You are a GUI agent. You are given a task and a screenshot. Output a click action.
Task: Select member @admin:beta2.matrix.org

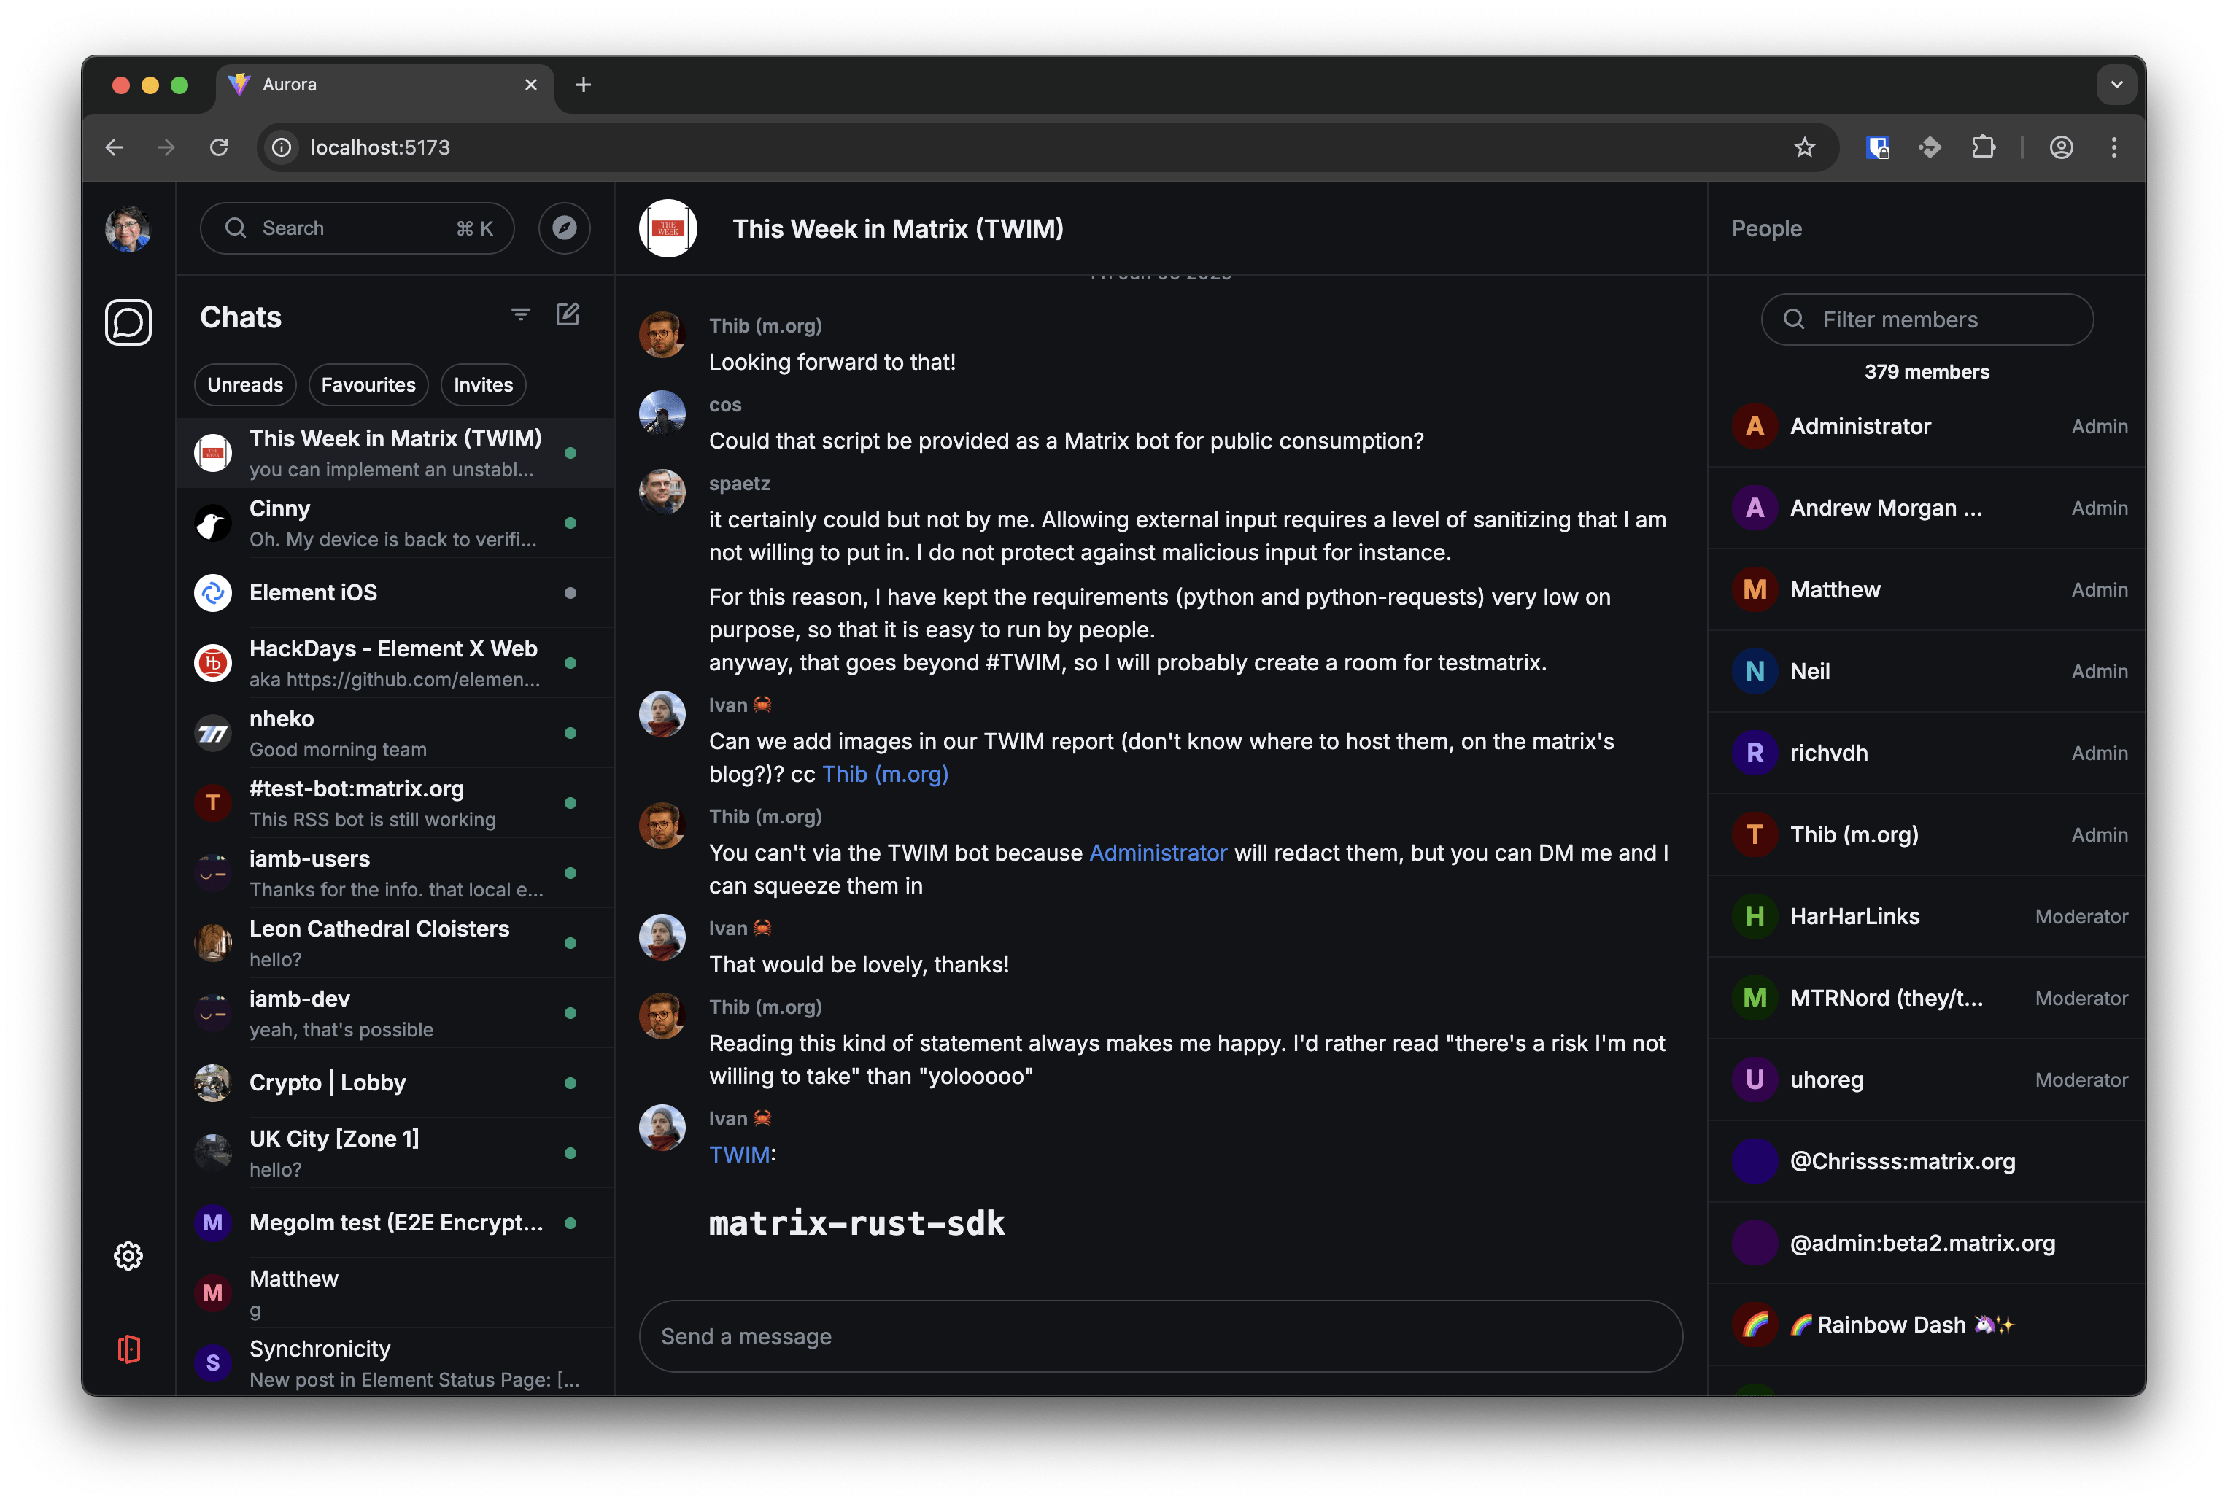click(1927, 1244)
